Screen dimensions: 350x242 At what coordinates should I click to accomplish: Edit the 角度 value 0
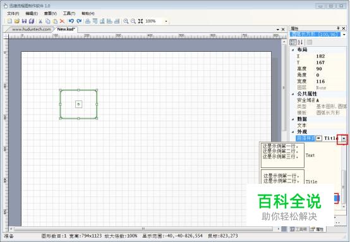(x=331, y=75)
